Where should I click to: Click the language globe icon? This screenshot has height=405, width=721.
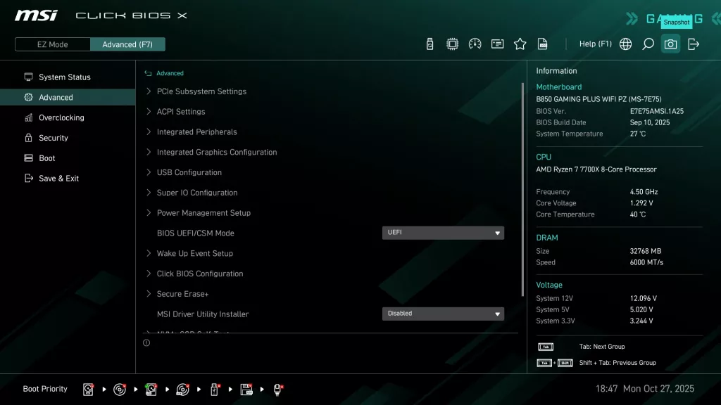625,44
